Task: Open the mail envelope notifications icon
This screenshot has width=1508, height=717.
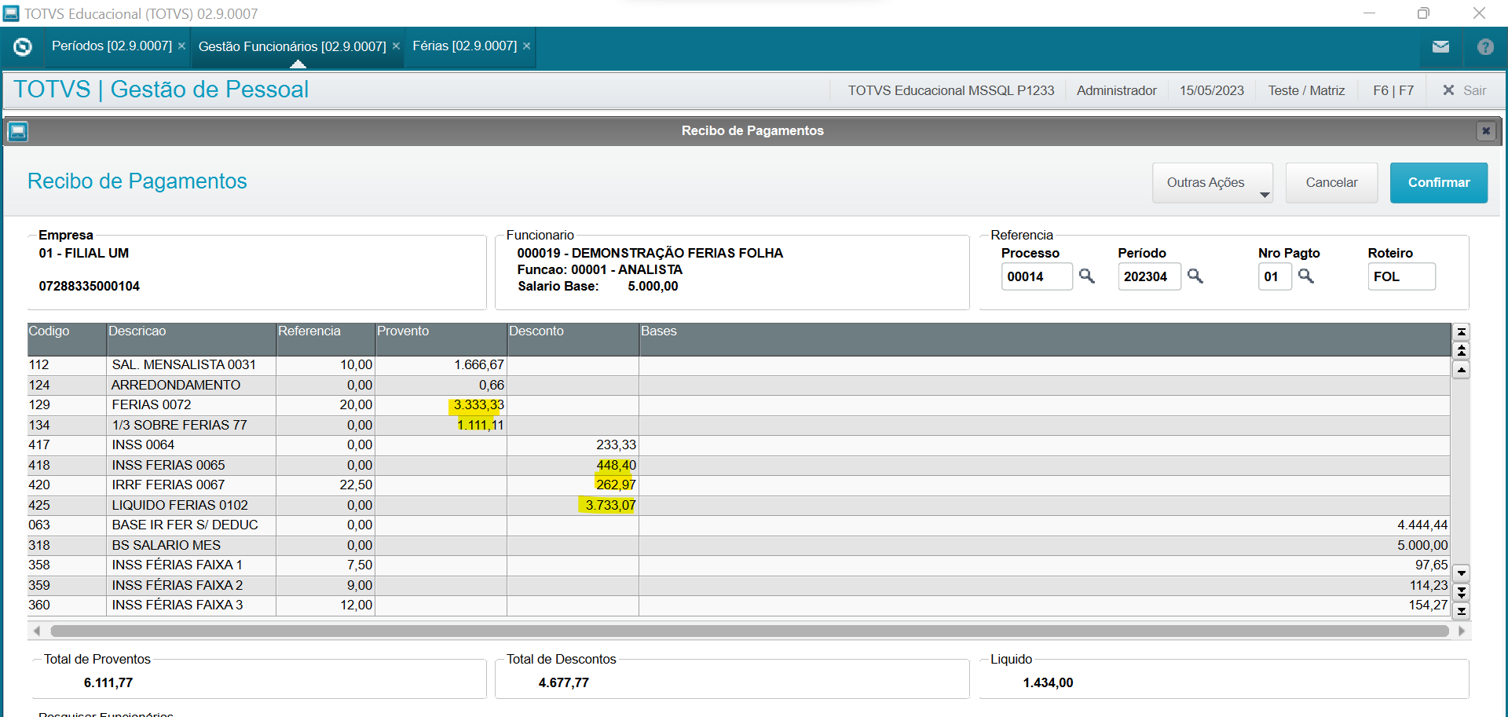Action: [x=1440, y=47]
